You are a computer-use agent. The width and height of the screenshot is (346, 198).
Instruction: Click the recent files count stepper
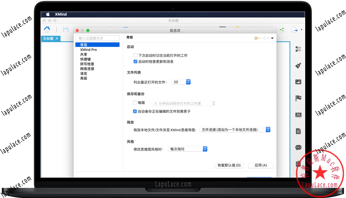point(188,82)
